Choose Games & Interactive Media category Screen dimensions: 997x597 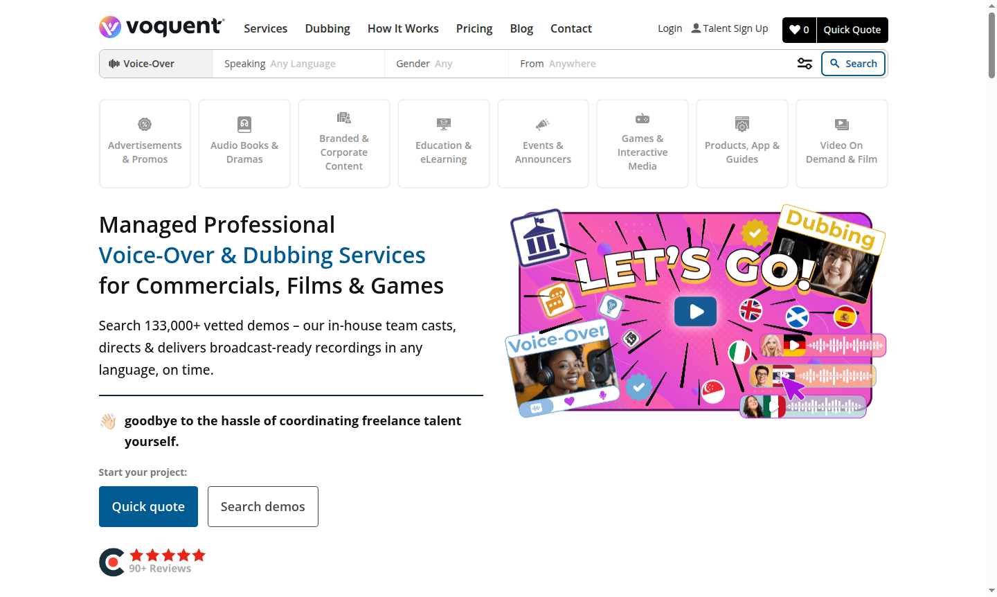point(642,144)
